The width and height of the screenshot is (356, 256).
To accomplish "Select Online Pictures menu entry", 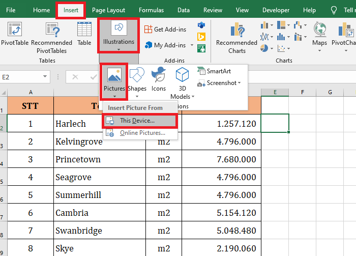I will pos(142,133).
